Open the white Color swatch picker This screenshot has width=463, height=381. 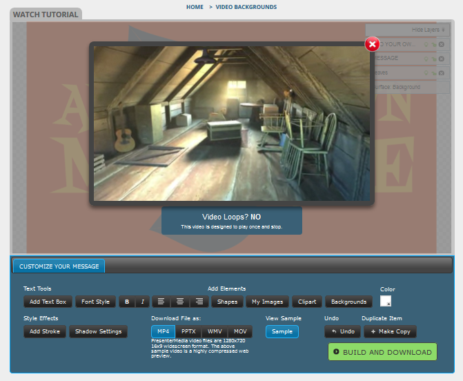[386, 301]
